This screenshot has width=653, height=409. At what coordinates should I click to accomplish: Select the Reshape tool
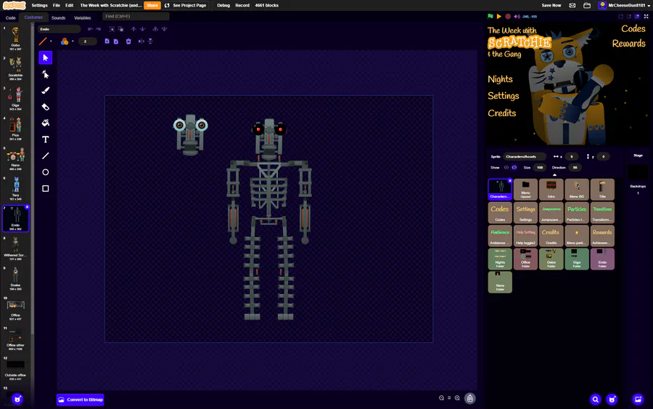point(46,74)
